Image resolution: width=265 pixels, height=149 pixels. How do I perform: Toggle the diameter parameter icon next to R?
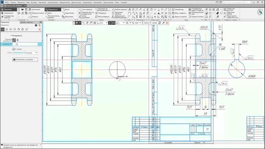[14, 40]
